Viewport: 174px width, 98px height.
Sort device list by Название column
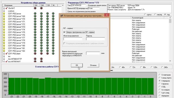(x=18, y=5)
